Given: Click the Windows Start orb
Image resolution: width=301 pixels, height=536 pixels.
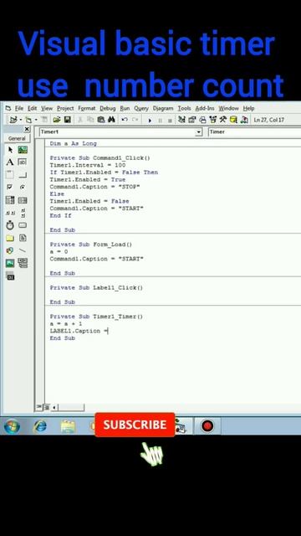Looking at the screenshot, I should pyautogui.click(x=12, y=426).
